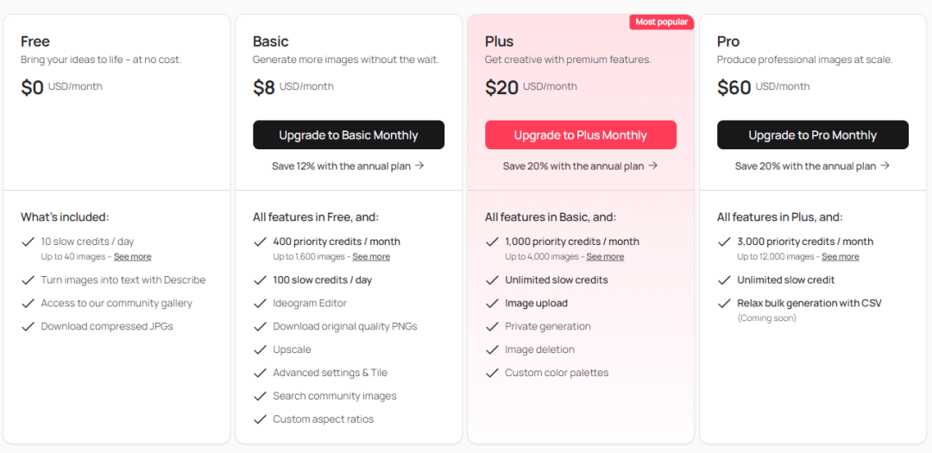Click Upgrade to Plus Monthly button
932x453 pixels.
pos(580,135)
